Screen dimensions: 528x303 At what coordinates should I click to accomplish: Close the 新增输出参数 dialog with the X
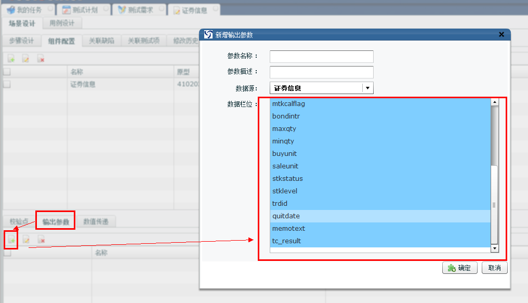tap(501, 35)
